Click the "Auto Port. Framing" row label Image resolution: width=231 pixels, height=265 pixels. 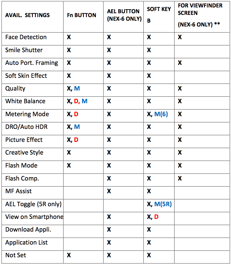[x=32, y=63]
